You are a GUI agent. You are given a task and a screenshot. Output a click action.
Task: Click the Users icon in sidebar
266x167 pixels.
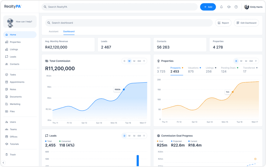(6, 122)
